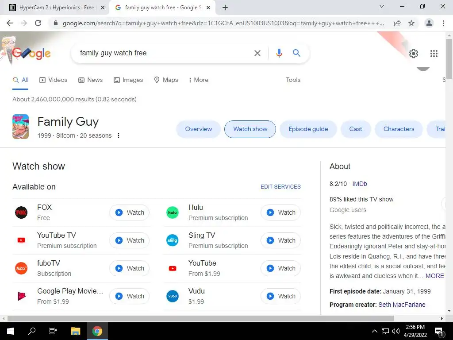Screen dimensions: 453x340
Task: Click the Vudu logo icon
Action: point(173,296)
